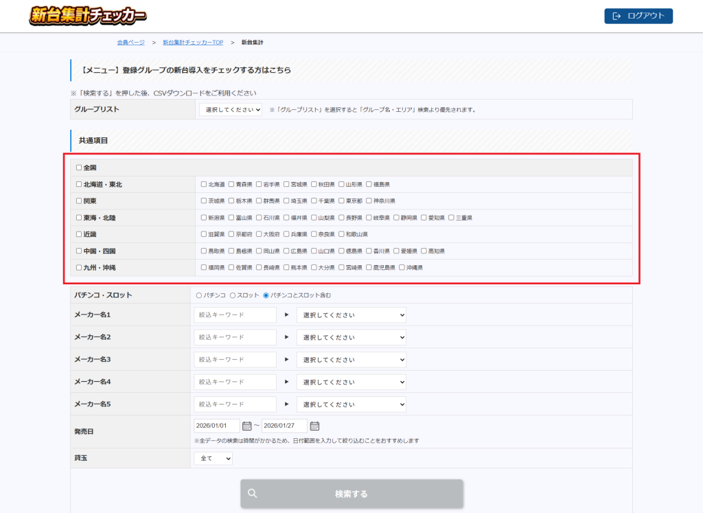Open the end date calendar picker

(x=314, y=426)
